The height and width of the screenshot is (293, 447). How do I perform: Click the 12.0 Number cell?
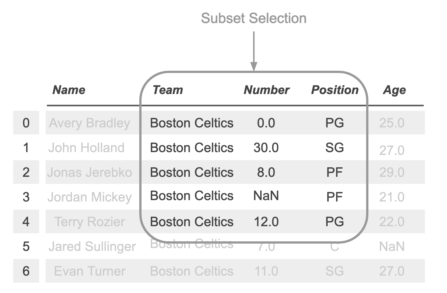(x=266, y=222)
